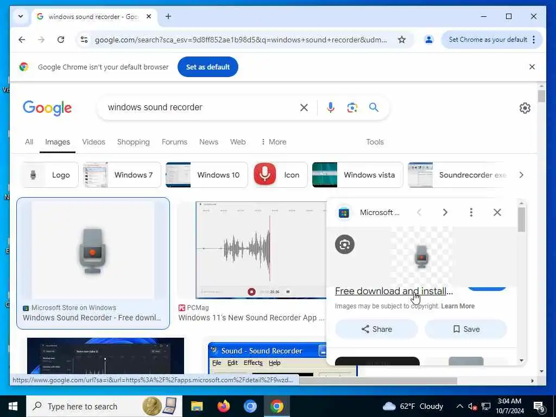This screenshot has width=556, height=417.
Task: Click the 'Set as default' button
Action: (x=208, y=67)
